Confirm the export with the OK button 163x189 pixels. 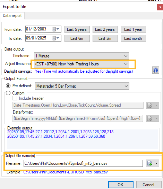[x=121, y=184]
